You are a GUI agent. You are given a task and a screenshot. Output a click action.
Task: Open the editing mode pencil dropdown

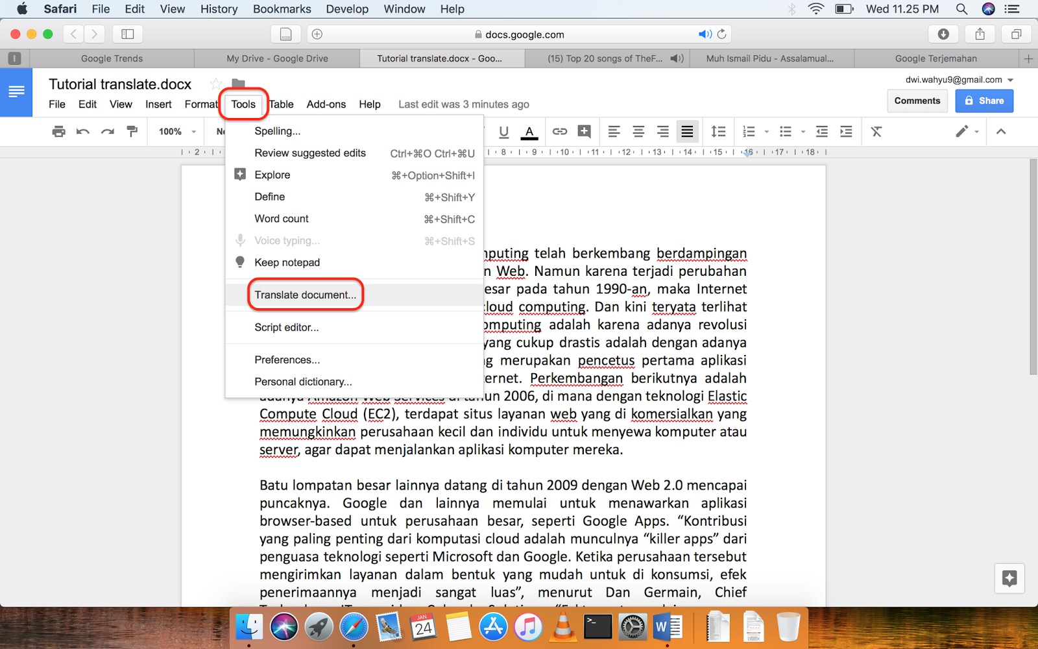coord(967,132)
